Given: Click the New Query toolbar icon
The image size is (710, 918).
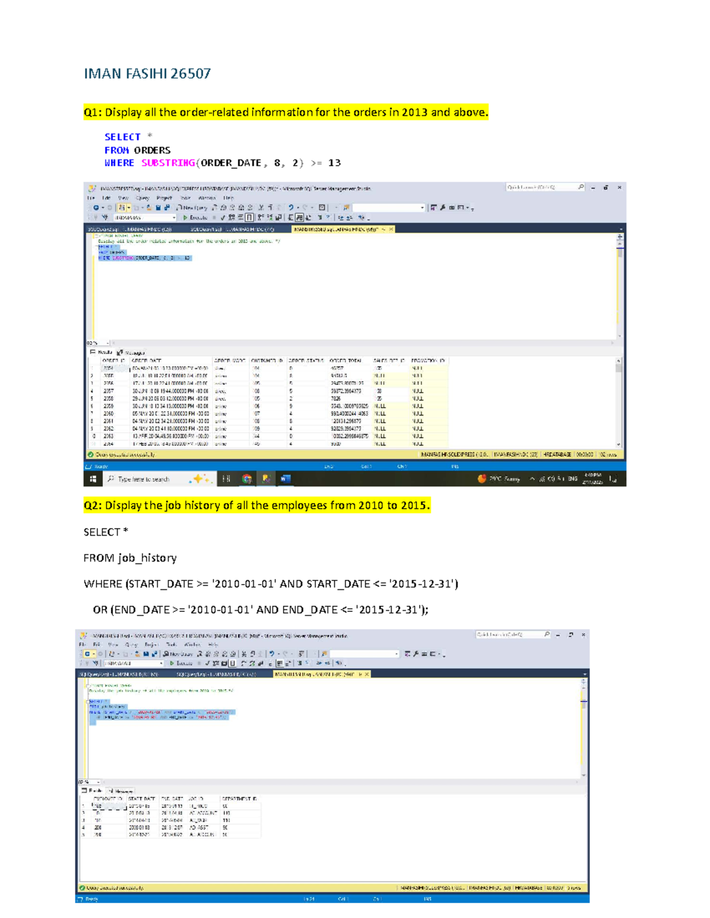Looking at the screenshot, I should coord(189,207).
